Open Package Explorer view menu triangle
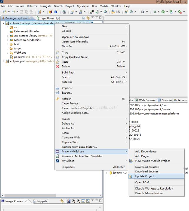This screenshot has height=211, width=189. click(93, 17)
